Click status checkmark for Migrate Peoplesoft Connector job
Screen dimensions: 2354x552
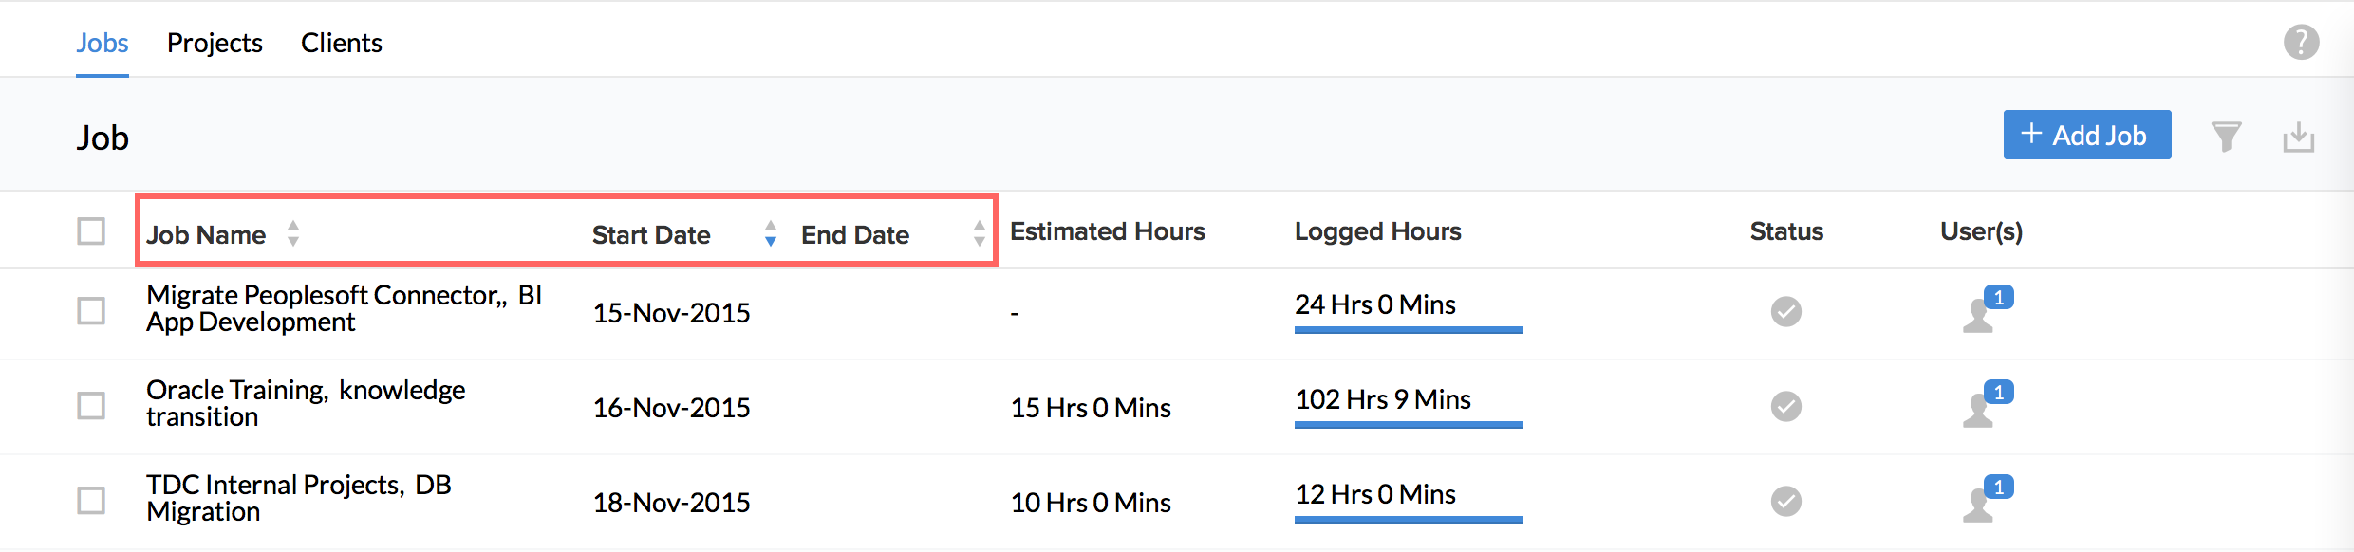click(1785, 311)
